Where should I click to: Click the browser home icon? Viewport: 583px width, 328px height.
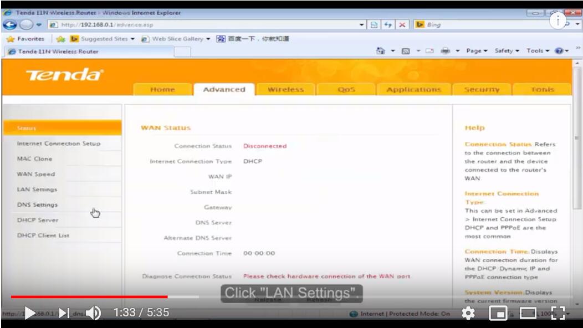click(x=381, y=51)
